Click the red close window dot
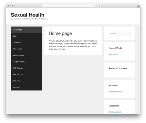The image size is (146, 123). tap(8, 6)
